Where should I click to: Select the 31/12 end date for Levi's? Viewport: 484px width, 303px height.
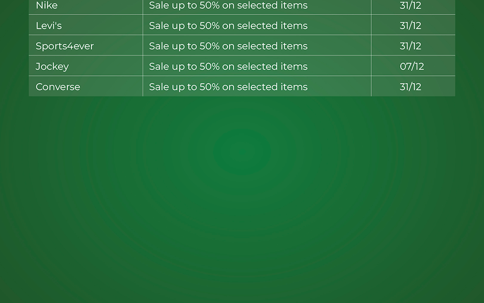coord(410,26)
